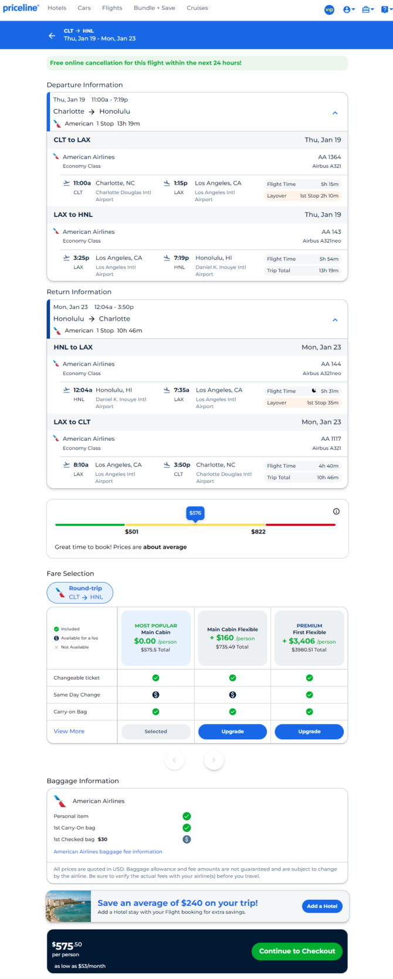This screenshot has height=979, width=393.
Task: Click Same Day Change fee icon for Main Cabin Flexible
Action: point(232,695)
